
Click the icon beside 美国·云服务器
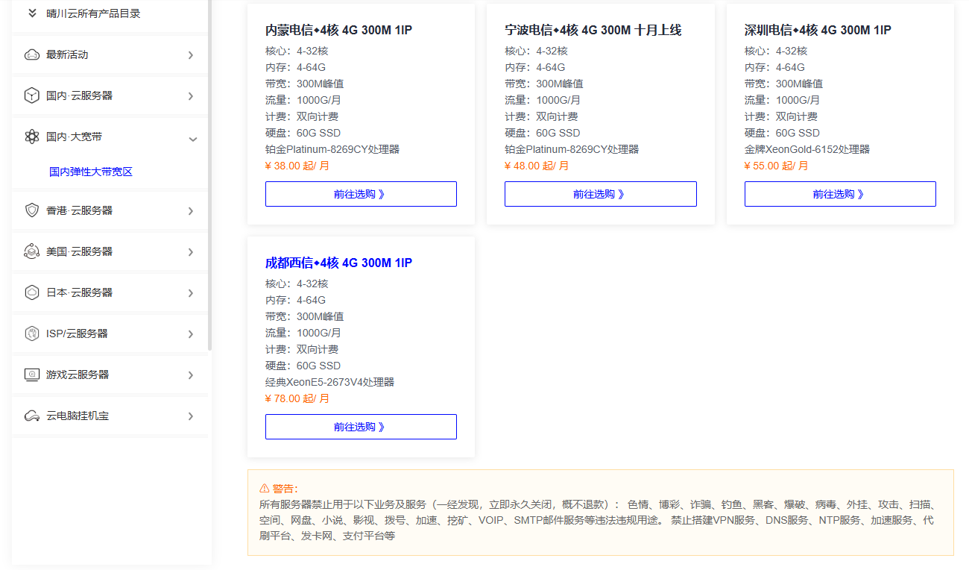(32, 251)
